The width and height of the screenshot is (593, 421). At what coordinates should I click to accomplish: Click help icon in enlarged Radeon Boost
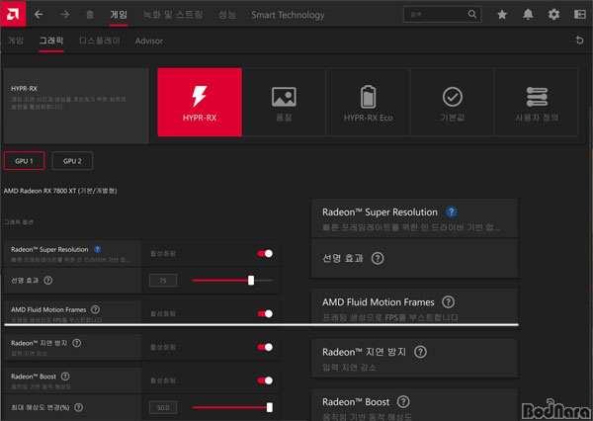pos(403,401)
